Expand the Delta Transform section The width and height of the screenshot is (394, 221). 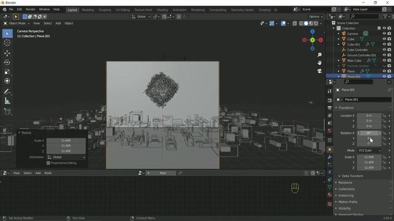tap(352, 176)
